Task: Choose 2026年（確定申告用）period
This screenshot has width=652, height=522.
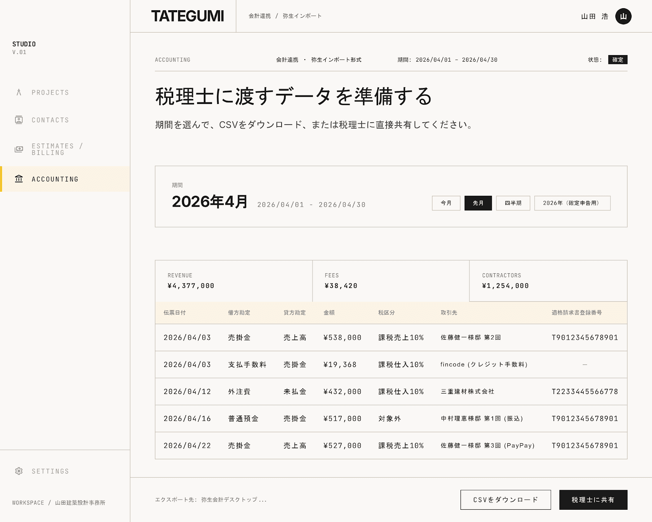Action: pyautogui.click(x=573, y=203)
